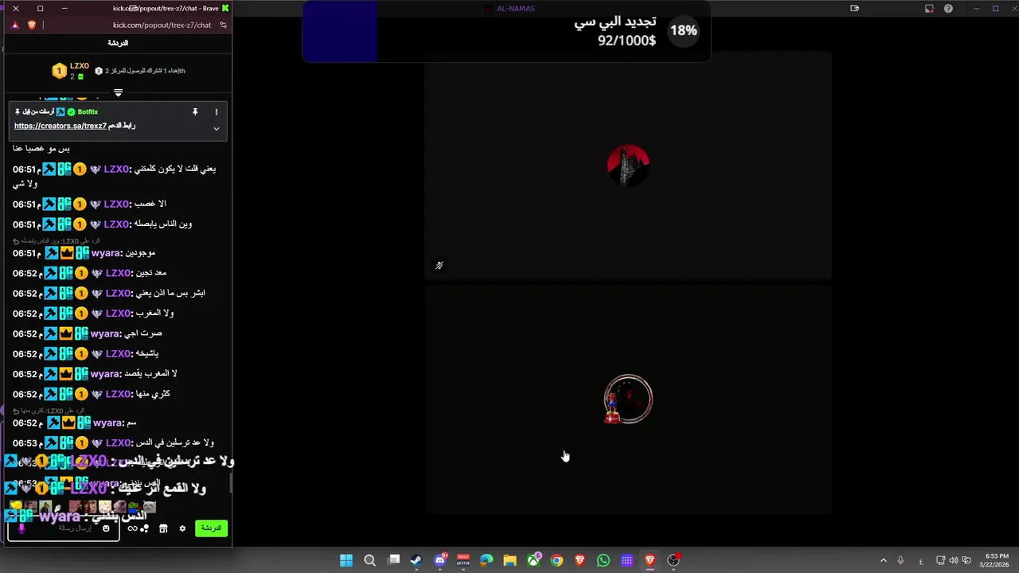Open Discord from taskbar
1019x573 pixels.
tap(440, 560)
